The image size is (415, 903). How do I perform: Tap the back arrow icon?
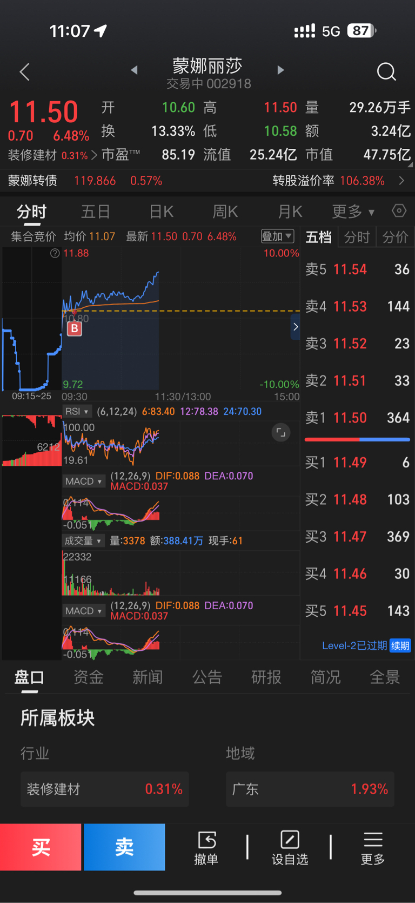point(24,71)
